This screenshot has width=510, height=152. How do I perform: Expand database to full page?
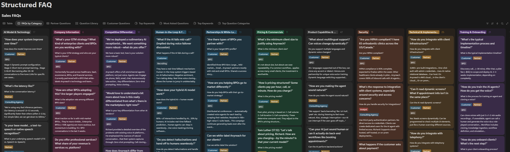[507, 23]
